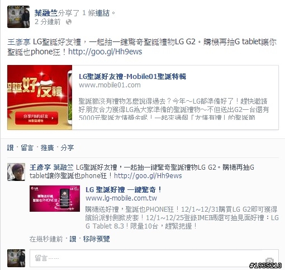285x270 pixels.
Task: Click 移除預覽 under the comment
Action: [x=96, y=239]
